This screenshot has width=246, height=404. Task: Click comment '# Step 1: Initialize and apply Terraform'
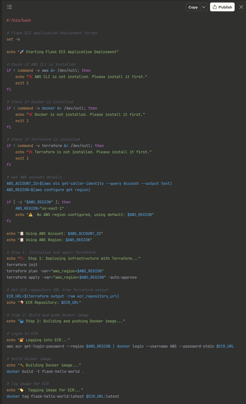click(51, 253)
